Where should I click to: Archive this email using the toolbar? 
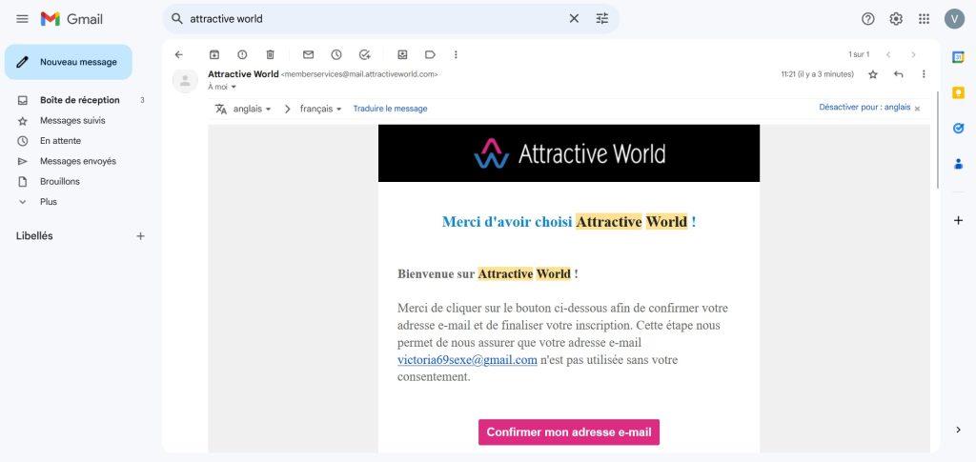click(213, 54)
